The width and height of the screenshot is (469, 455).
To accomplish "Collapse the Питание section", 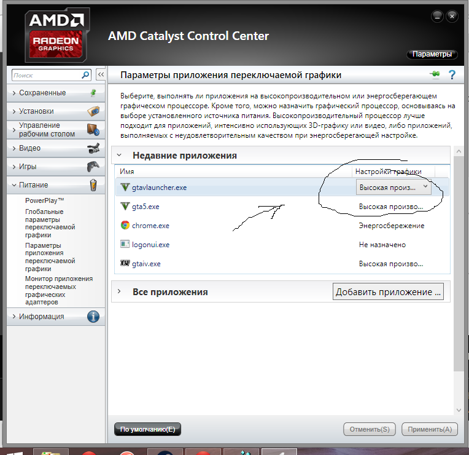I will click(14, 185).
